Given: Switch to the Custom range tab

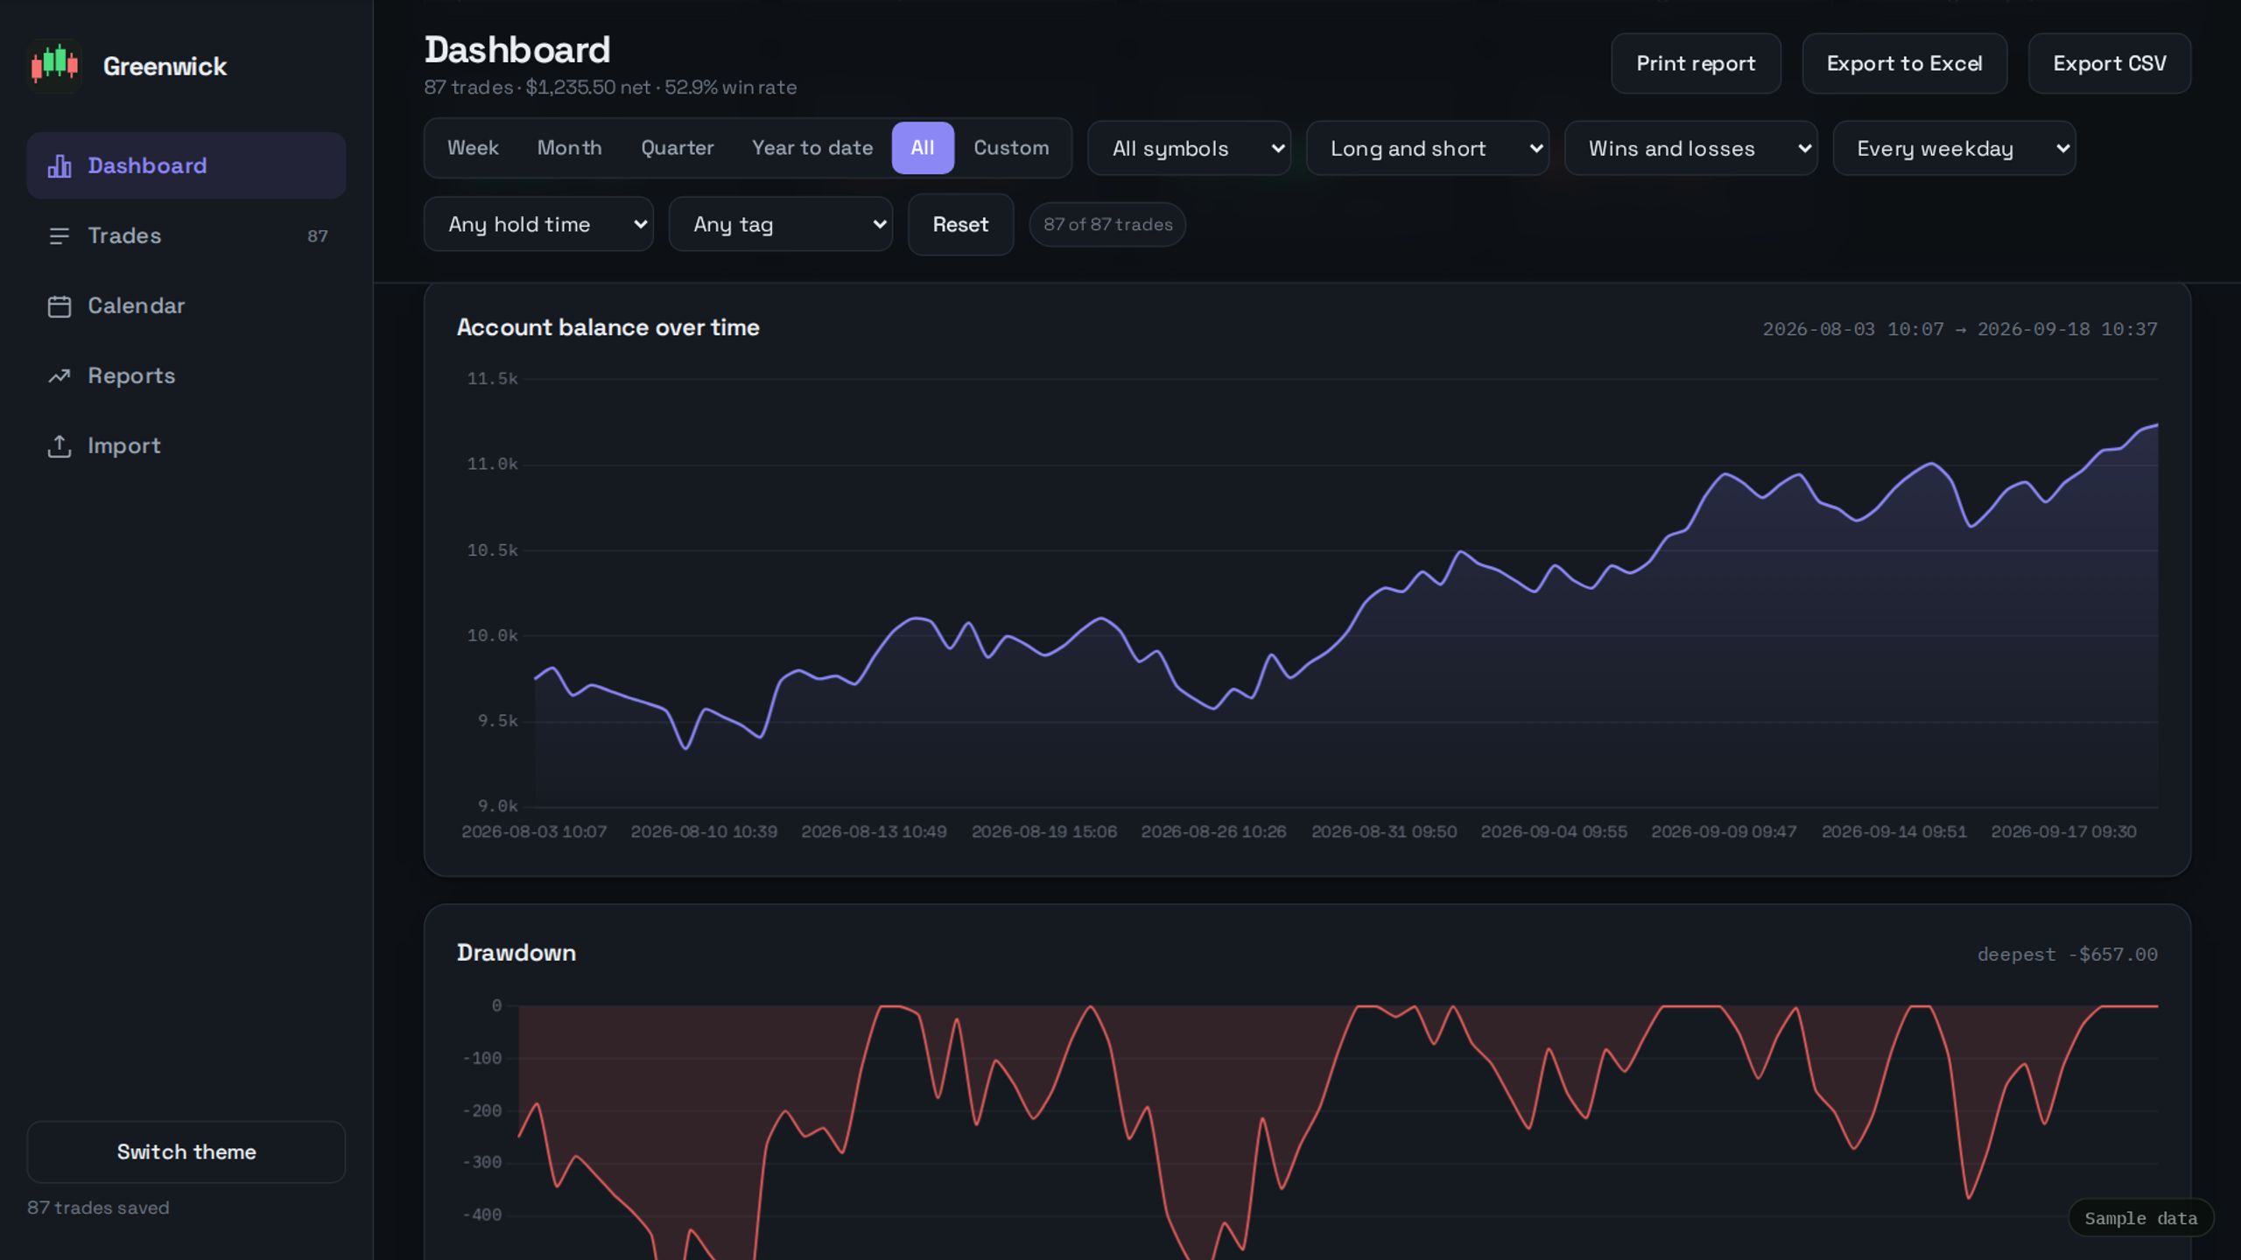Looking at the screenshot, I should point(1011,148).
